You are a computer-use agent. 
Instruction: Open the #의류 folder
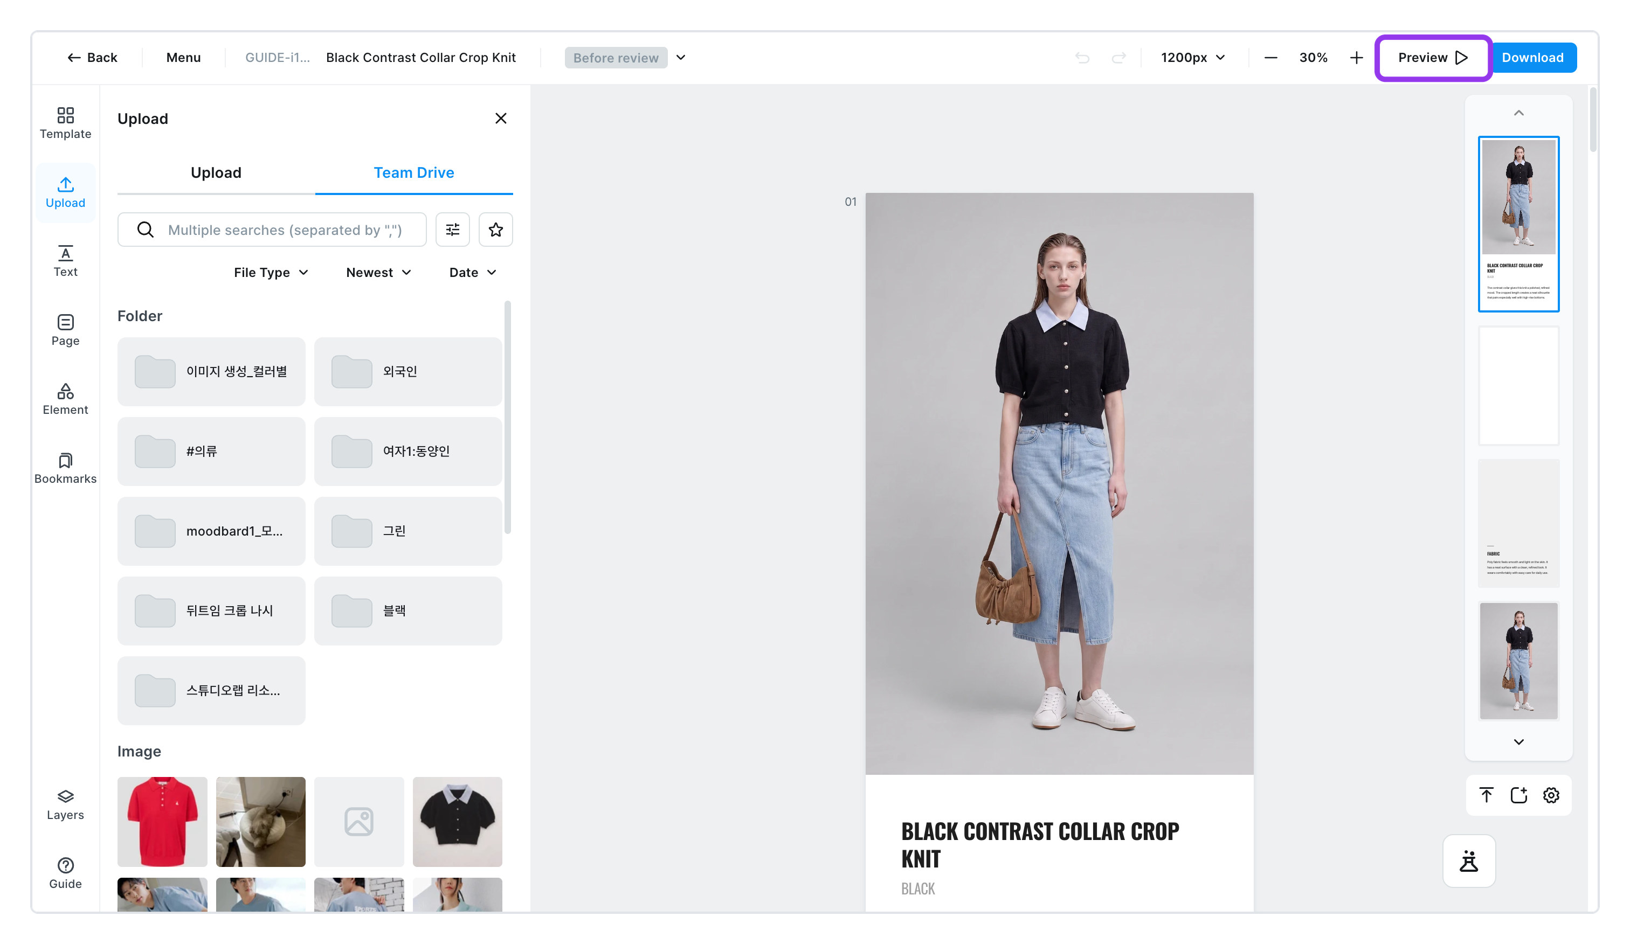coord(211,452)
